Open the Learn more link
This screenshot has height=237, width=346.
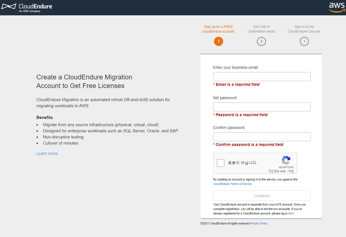pos(47,153)
